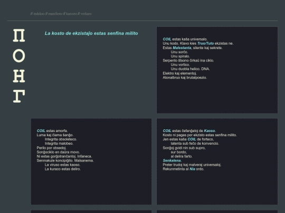Click line 'Jen estas kaŝa COIL de forteco,'

[188, 139]
